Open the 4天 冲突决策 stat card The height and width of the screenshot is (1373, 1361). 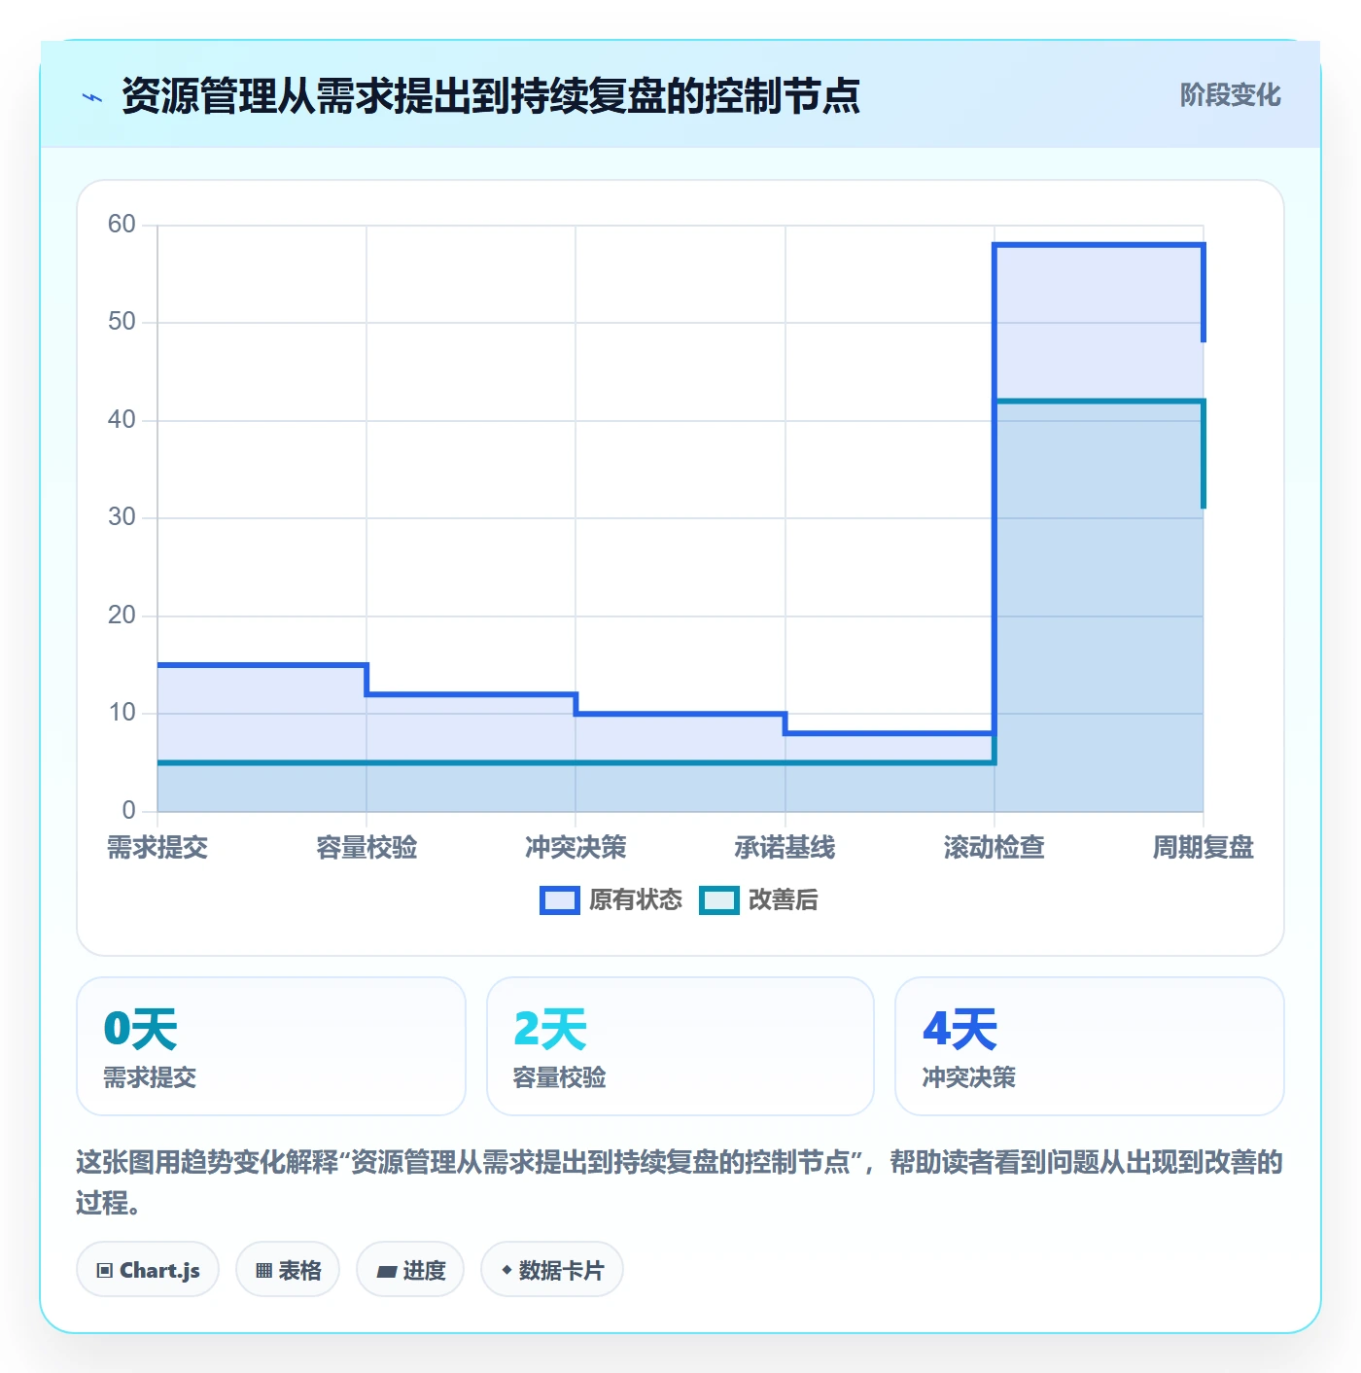(x=1090, y=1046)
